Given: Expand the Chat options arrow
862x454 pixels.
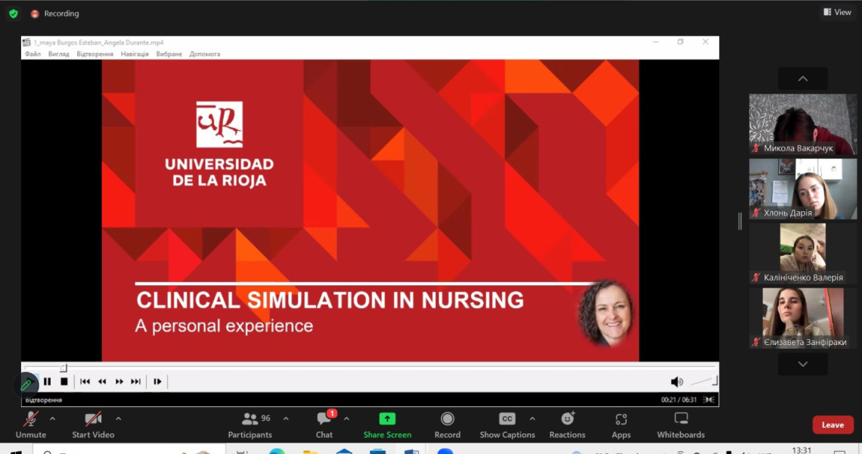Looking at the screenshot, I should pyautogui.click(x=346, y=418).
